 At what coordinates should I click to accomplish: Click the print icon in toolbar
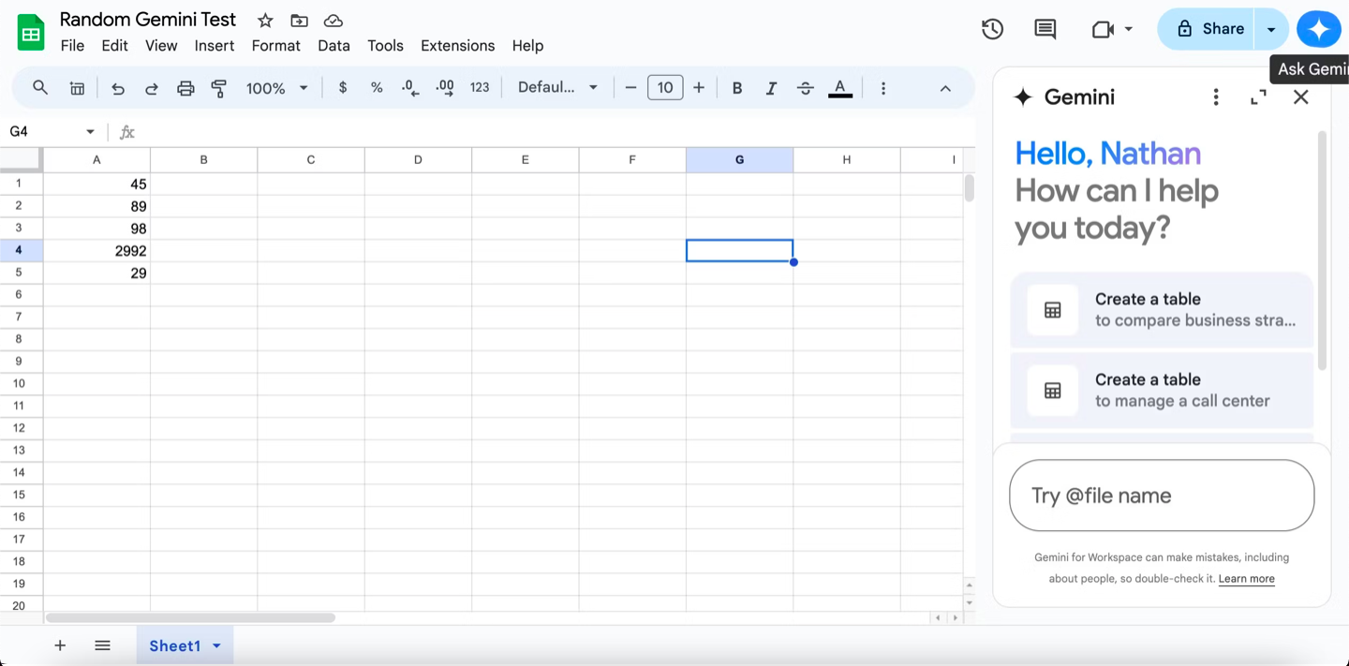click(185, 88)
